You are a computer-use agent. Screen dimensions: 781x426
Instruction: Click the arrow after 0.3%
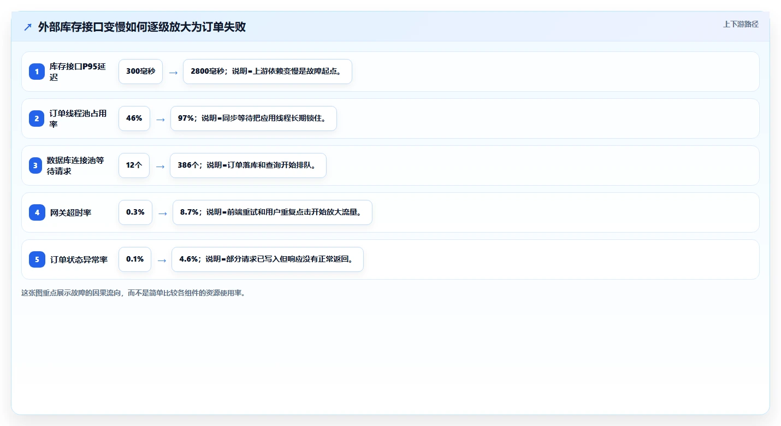coord(162,213)
